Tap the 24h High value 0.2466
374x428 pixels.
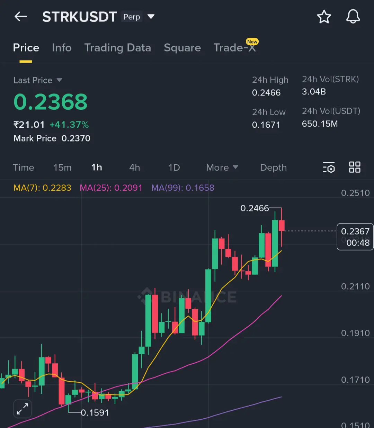point(266,93)
